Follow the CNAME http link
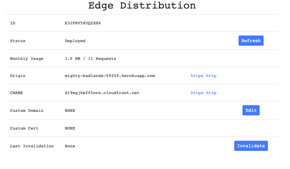Viewport: 290px width, 169px height. 211,93
